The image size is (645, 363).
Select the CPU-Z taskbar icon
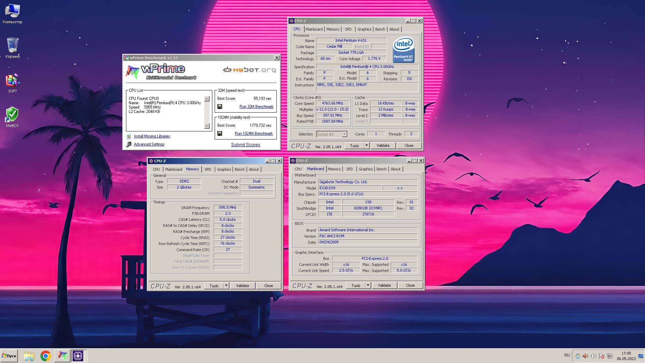78,356
